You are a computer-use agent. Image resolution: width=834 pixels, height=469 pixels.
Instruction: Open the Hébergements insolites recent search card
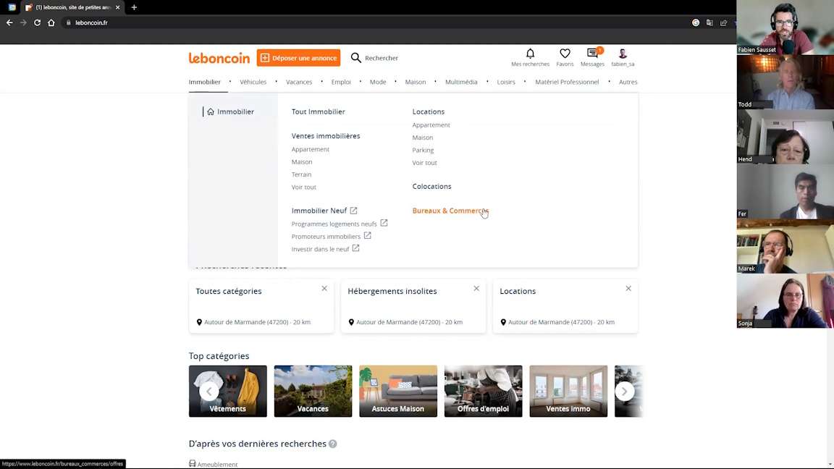[x=413, y=307]
